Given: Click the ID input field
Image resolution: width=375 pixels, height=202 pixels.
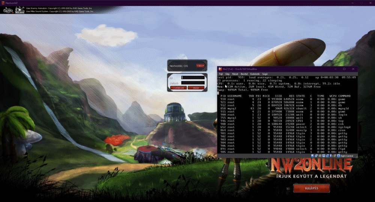Looking at the screenshot, I should 193,77.
